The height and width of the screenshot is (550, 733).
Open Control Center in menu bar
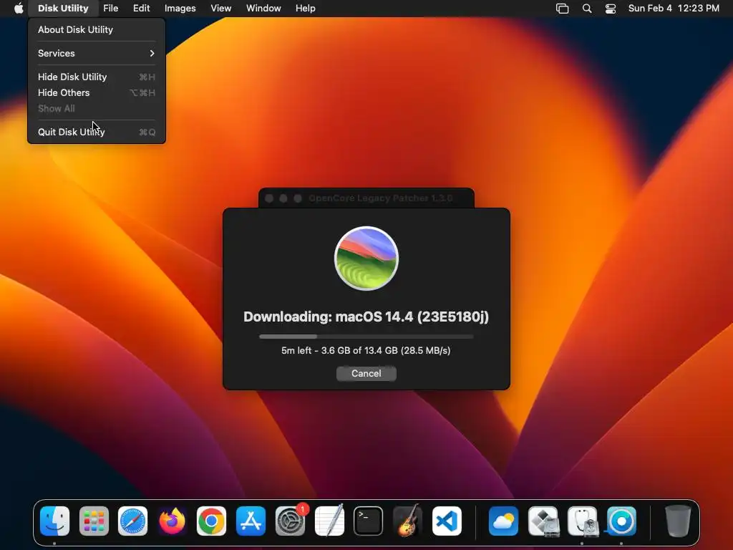click(x=611, y=9)
